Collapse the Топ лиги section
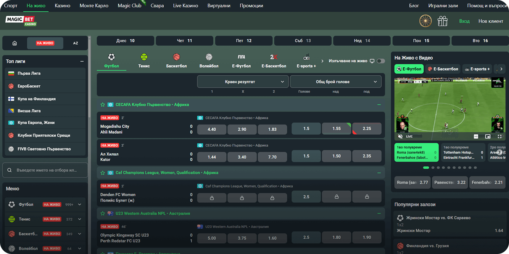509x254 pixels. click(x=82, y=61)
